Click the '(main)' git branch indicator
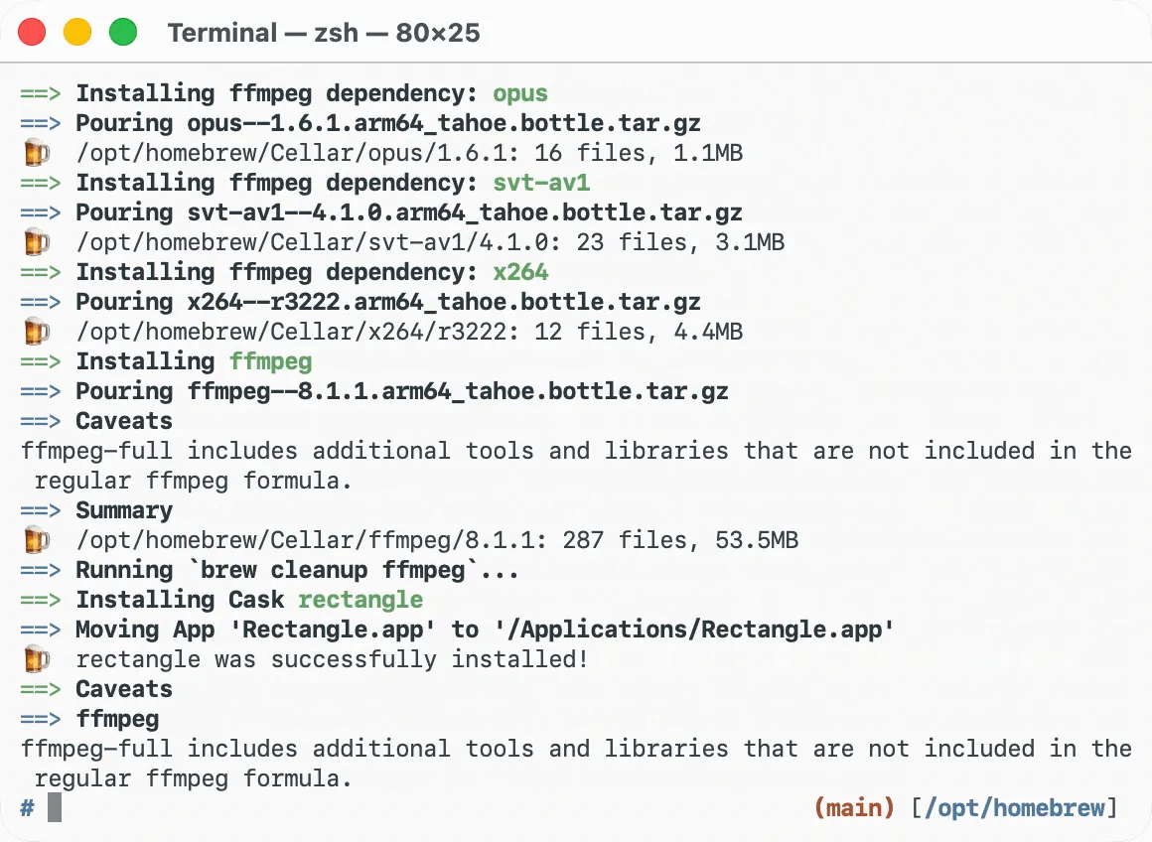This screenshot has height=842, width=1152. point(854,808)
